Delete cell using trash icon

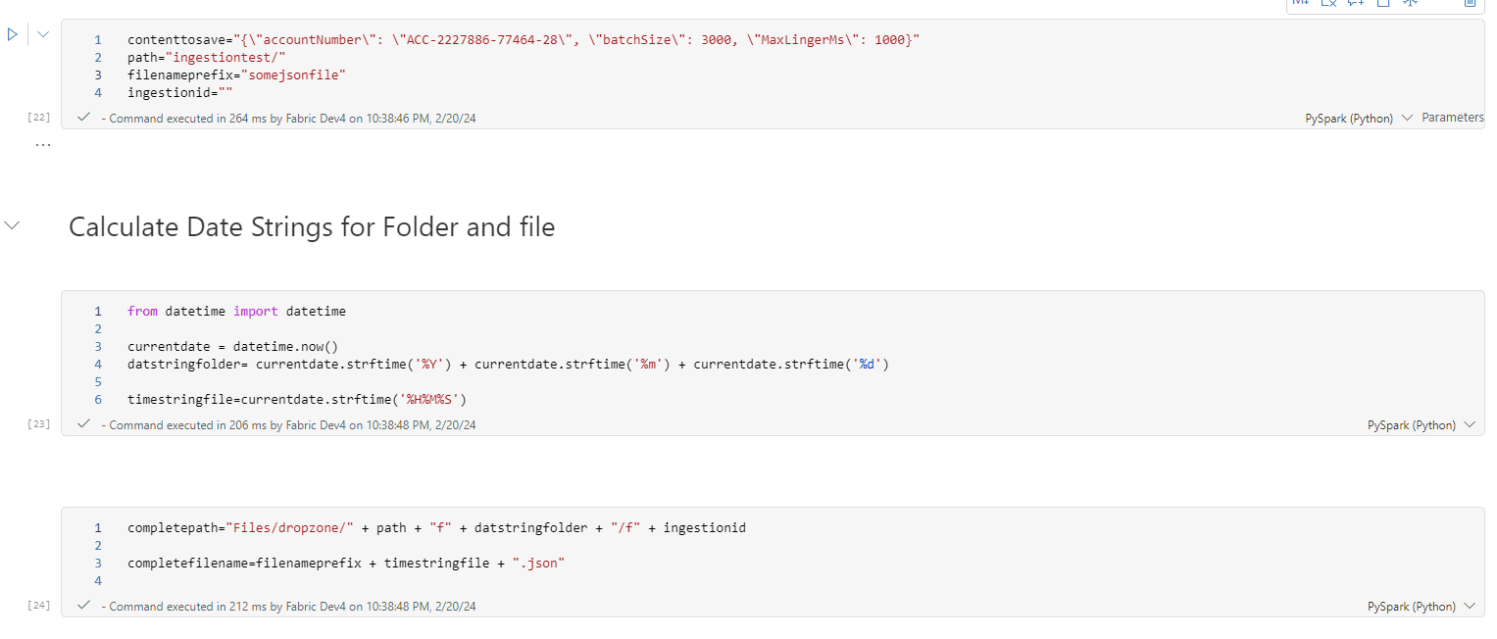tap(1470, 3)
